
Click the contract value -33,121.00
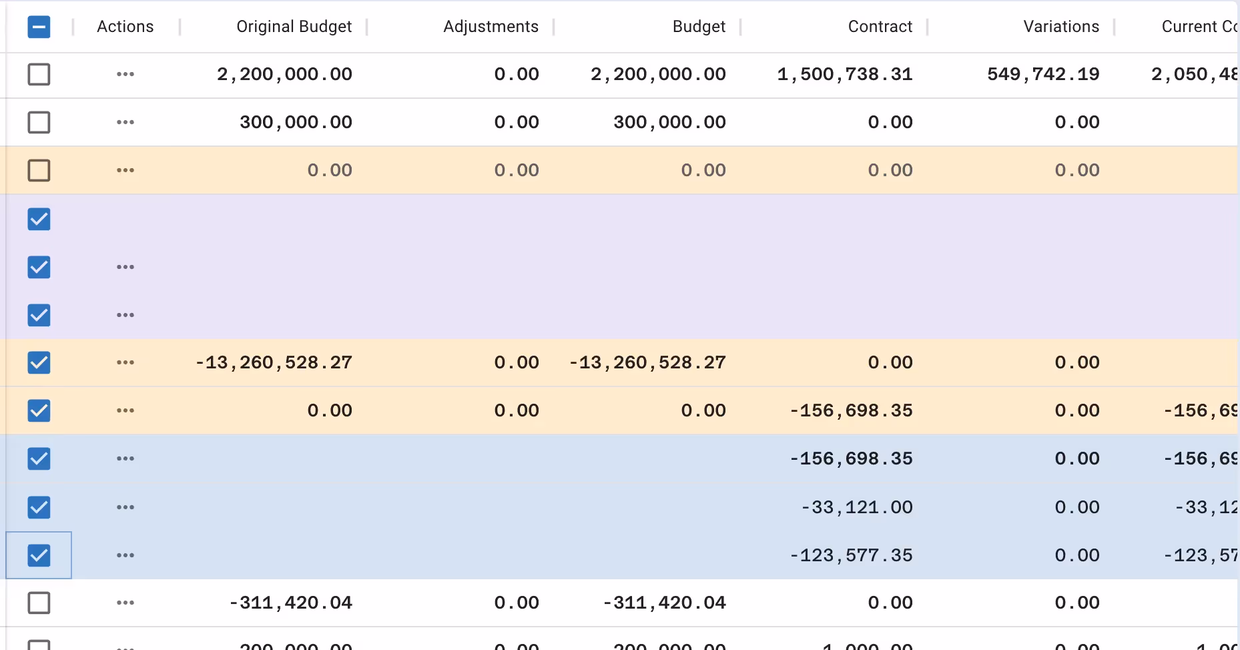tap(857, 507)
